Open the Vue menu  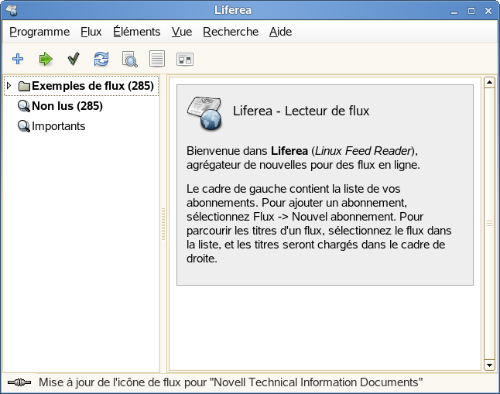182,32
